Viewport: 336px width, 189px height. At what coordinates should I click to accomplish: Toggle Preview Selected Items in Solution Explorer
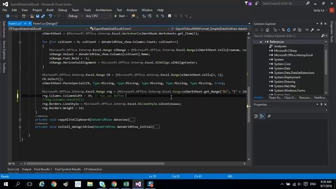[x=318, y=30]
